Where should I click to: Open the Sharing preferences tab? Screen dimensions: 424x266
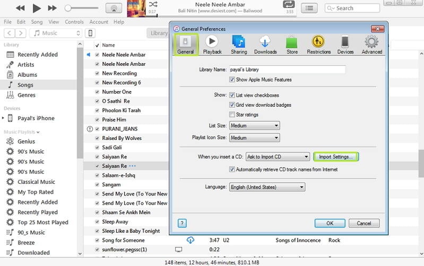tap(239, 45)
